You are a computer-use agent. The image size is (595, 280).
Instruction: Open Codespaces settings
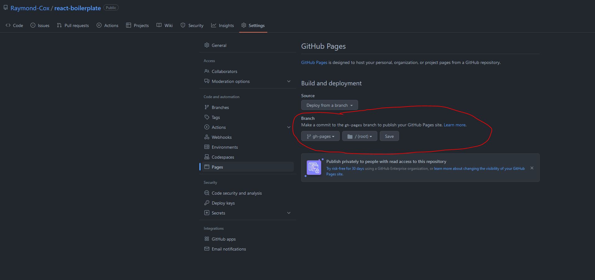(x=248, y=157)
